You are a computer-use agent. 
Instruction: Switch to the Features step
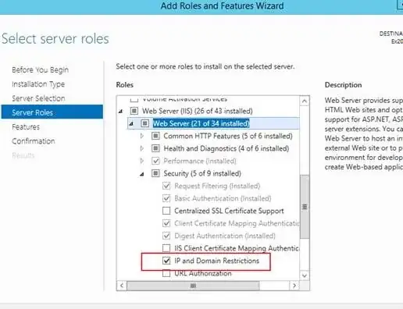click(x=26, y=127)
